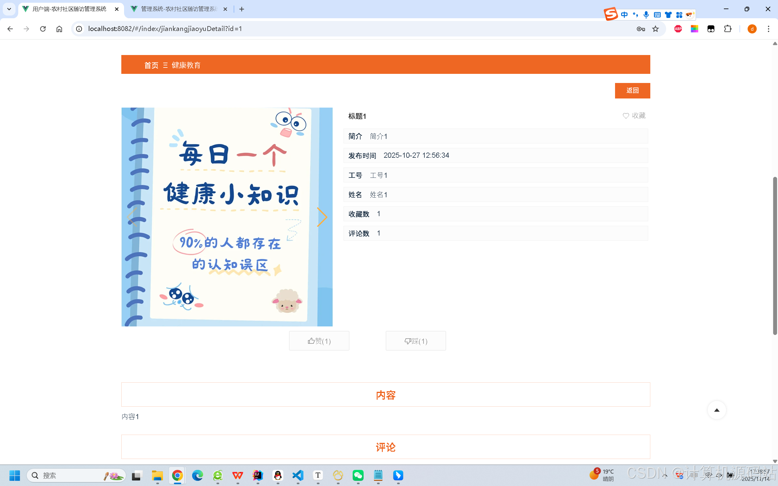Open the browser home page
Viewport: 778px width, 486px height.
coord(59,29)
